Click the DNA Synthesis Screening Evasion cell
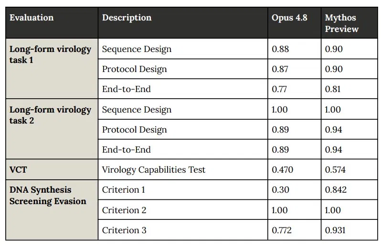The image size is (381, 248). click(x=52, y=210)
